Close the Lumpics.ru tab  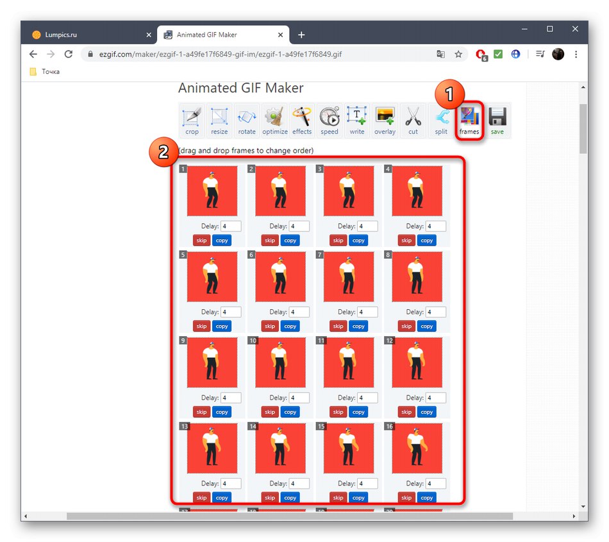[149, 35]
